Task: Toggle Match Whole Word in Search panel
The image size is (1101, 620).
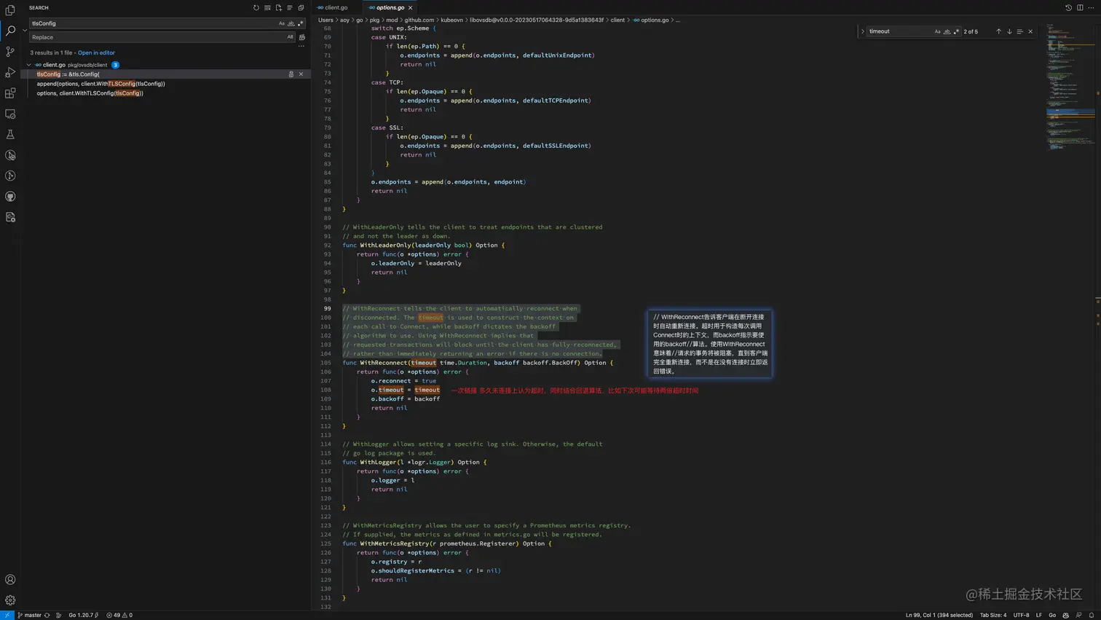Action: 291,23
